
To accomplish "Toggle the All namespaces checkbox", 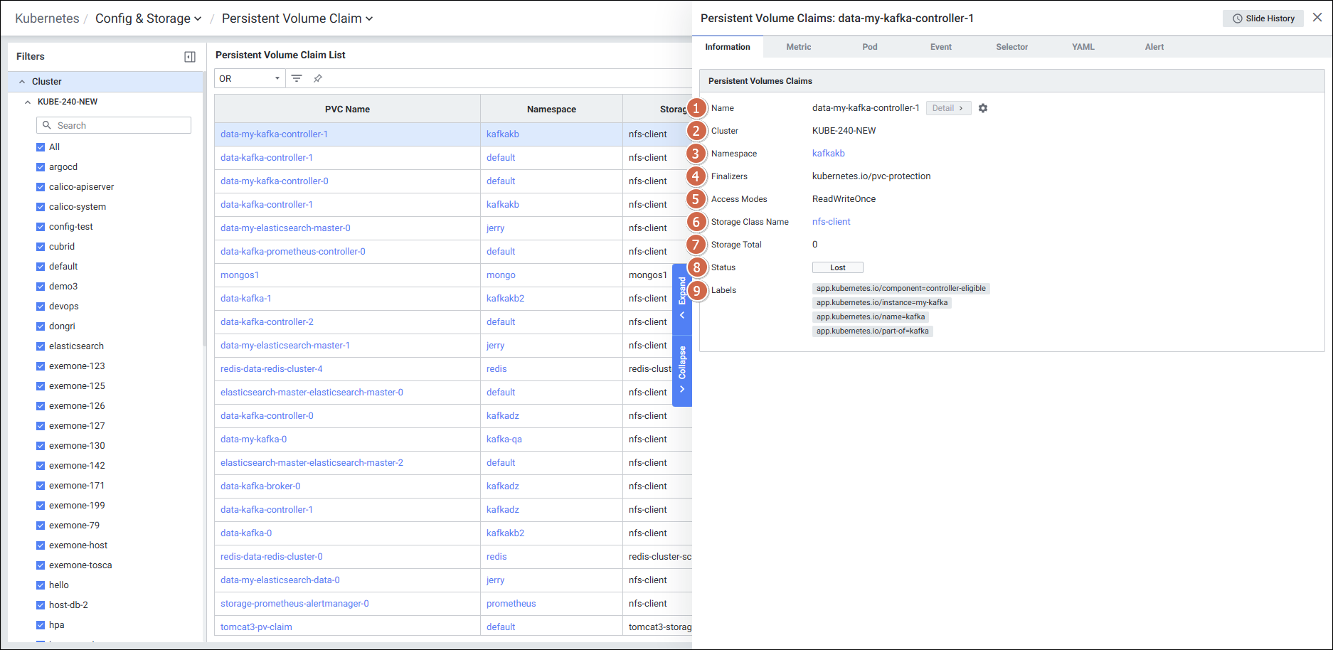I will point(41,147).
